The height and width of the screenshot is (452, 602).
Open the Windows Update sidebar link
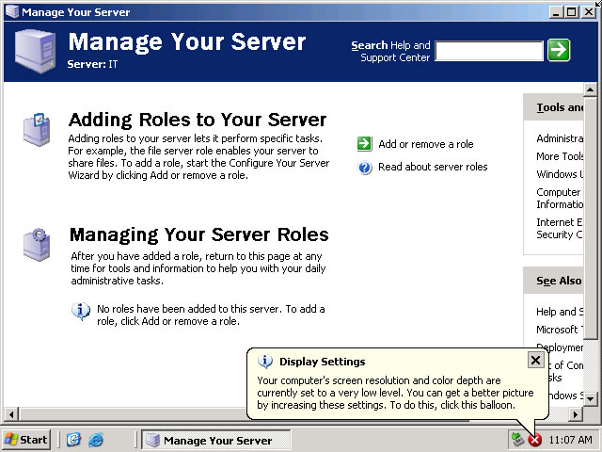pos(560,174)
